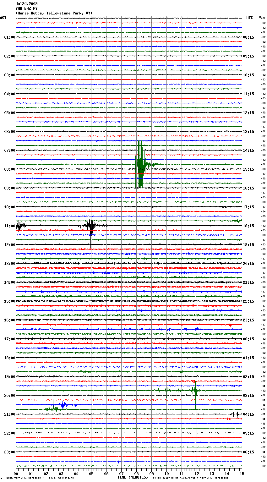The image size is (267, 482).
Task: Select the 02:00 MST row label
Action: (9, 56)
